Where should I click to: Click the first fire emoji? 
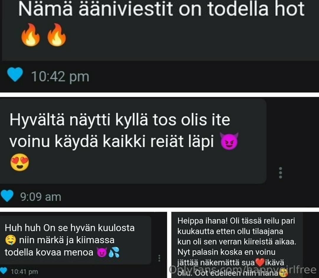(x=30, y=35)
